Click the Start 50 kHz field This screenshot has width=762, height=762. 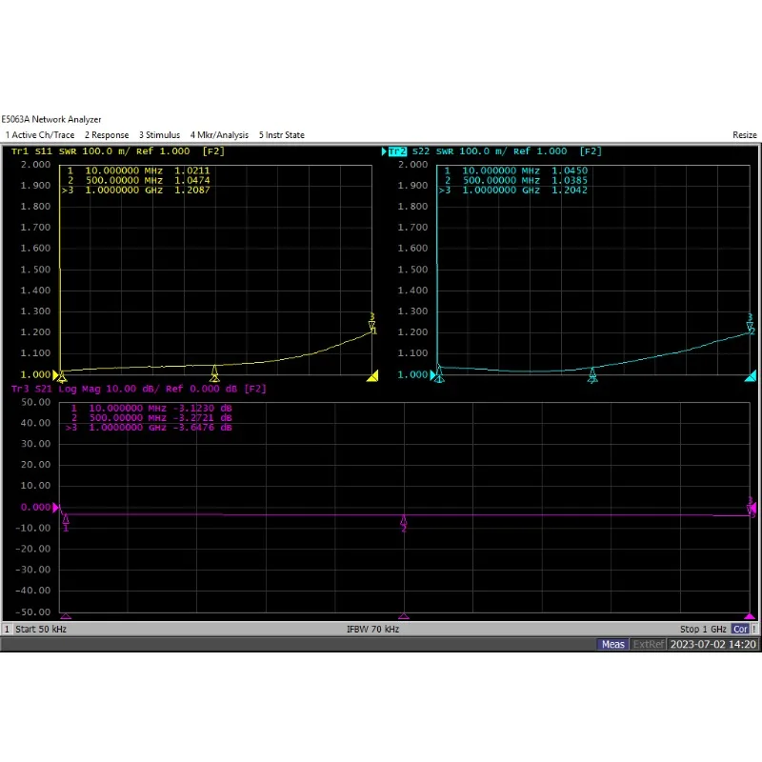pos(41,630)
